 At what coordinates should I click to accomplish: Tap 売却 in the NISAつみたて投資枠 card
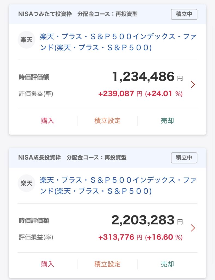click(167, 121)
